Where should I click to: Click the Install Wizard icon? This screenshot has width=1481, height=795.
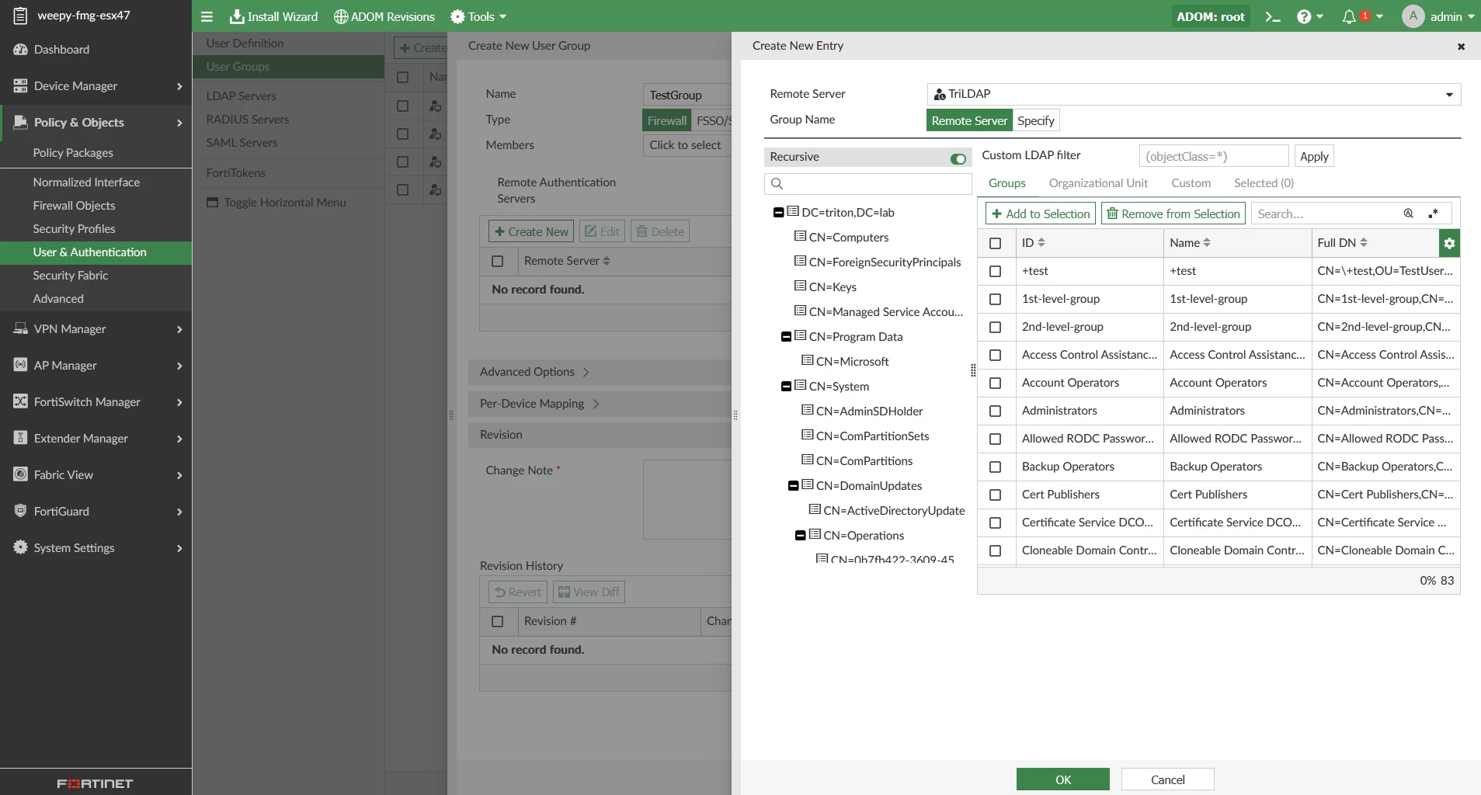237,16
